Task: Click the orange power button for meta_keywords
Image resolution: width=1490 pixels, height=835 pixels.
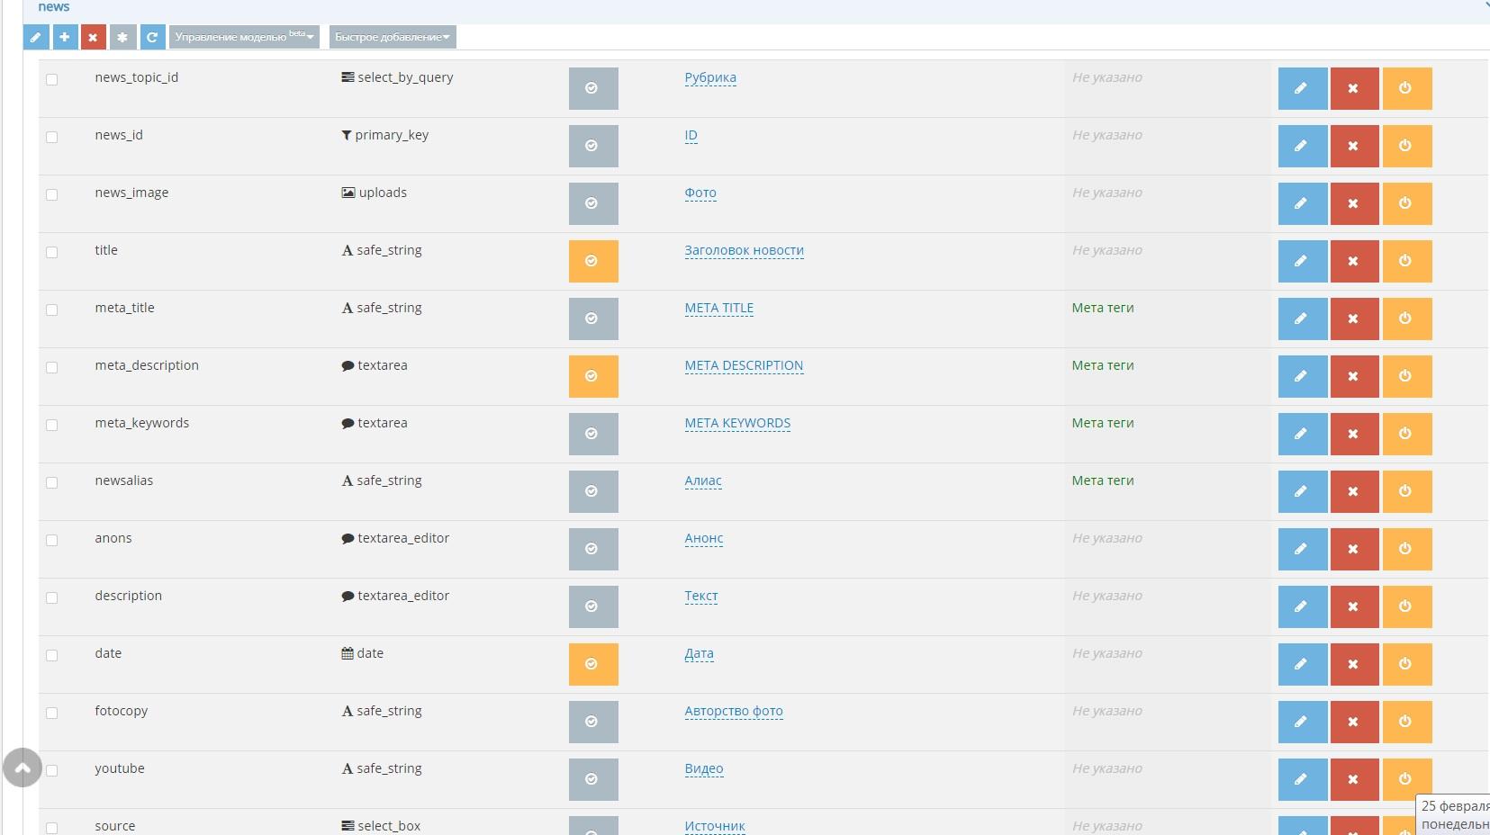Action: (x=1407, y=434)
